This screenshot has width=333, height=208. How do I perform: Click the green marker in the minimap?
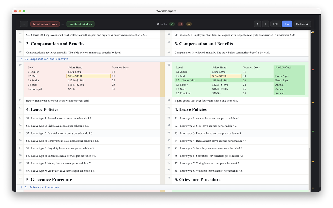(x=313, y=131)
